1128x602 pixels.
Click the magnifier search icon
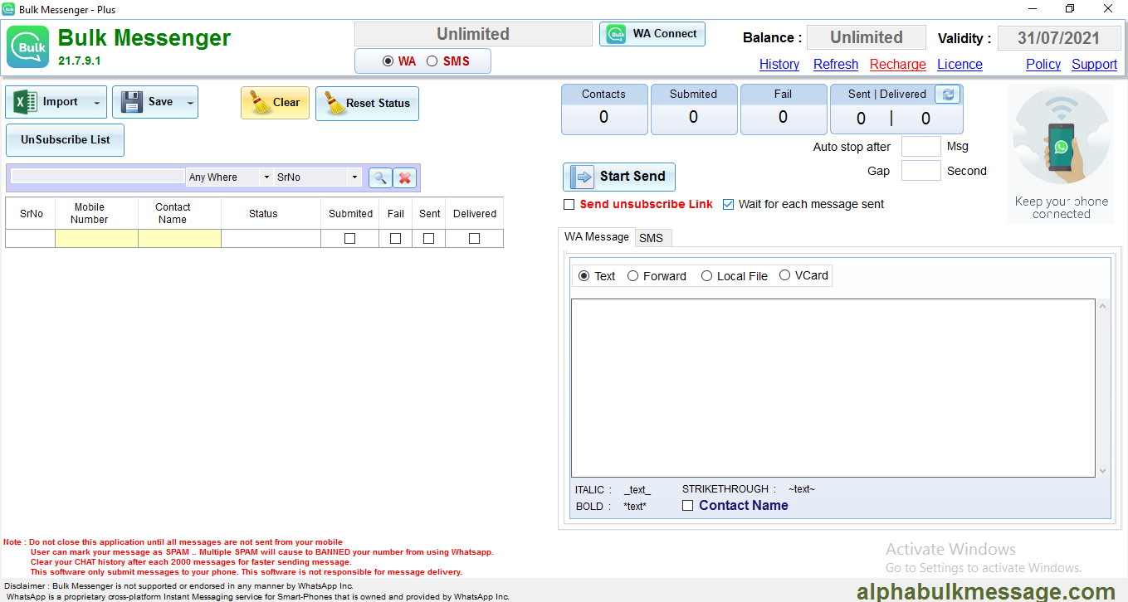click(380, 177)
